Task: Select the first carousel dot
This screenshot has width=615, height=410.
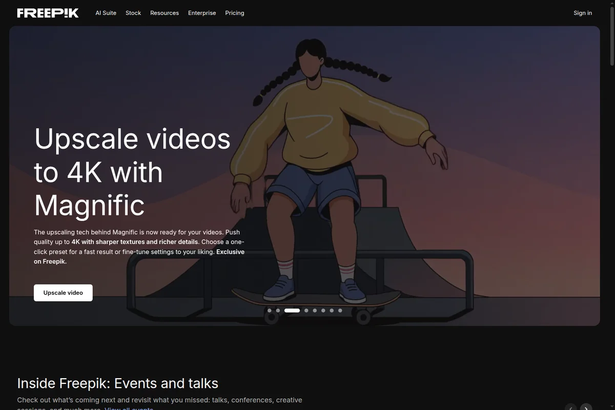Action: click(x=269, y=310)
